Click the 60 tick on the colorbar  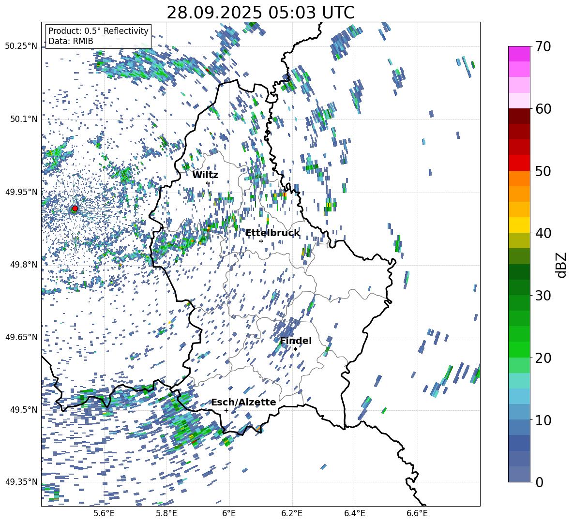click(x=543, y=109)
